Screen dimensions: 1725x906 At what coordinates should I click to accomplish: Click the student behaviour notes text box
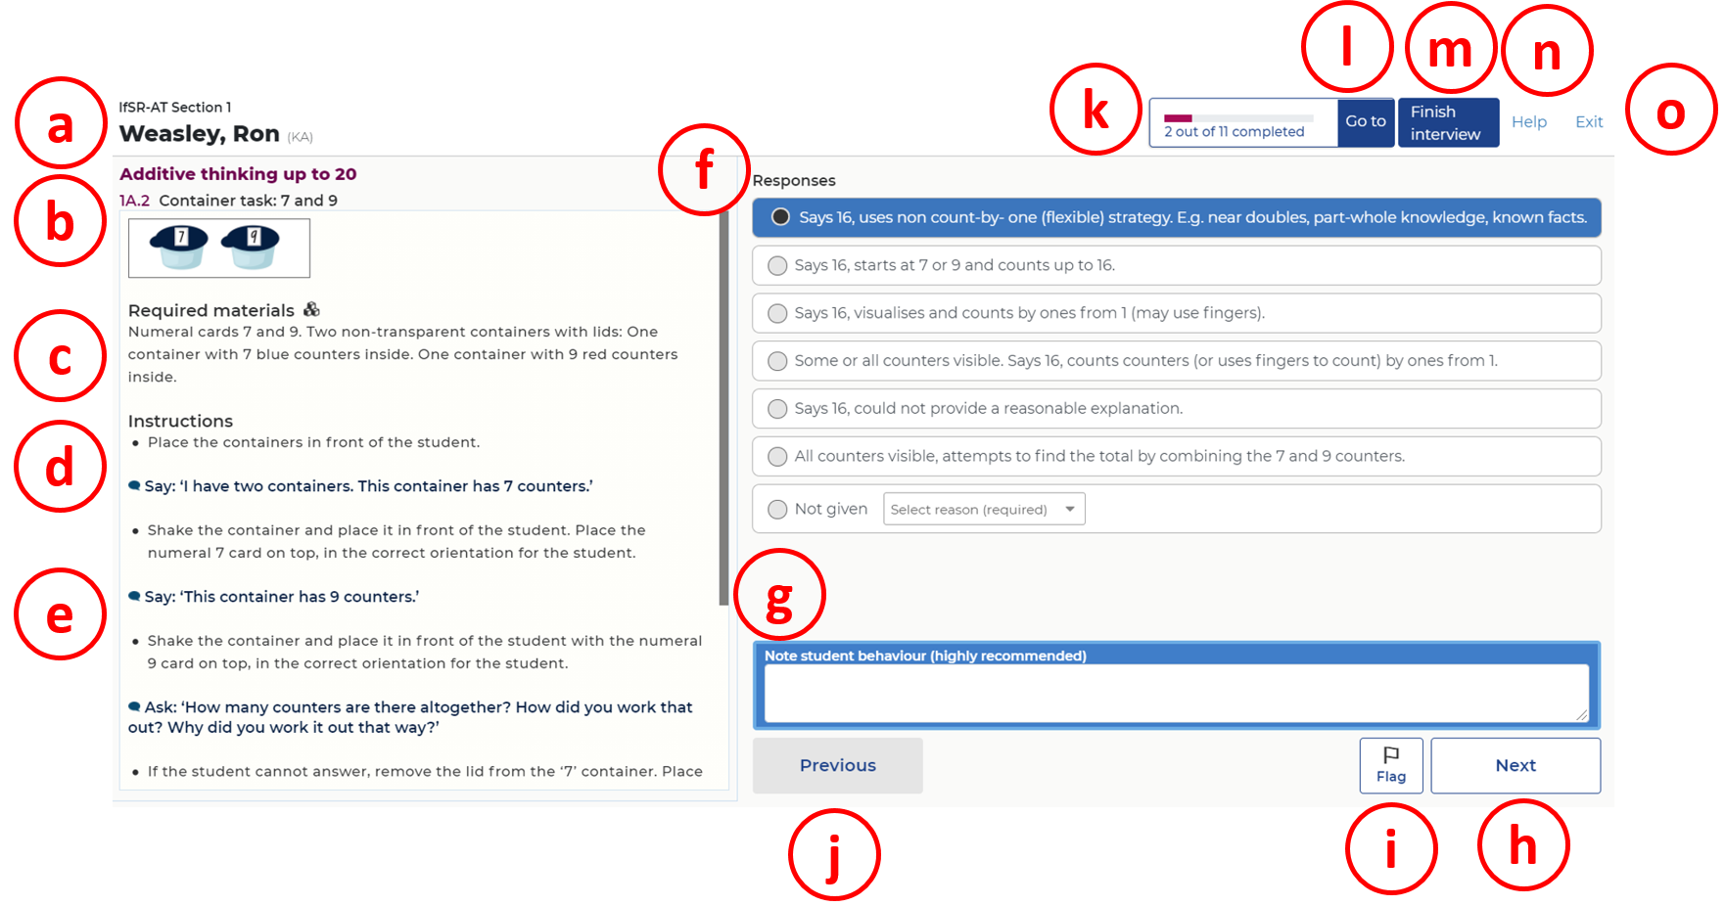tap(1176, 694)
